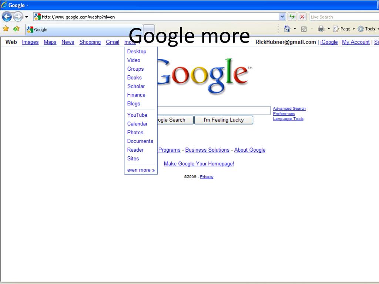Viewport: 379px width, 284px height.
Task: Click the About Google link
Action: [250, 150]
